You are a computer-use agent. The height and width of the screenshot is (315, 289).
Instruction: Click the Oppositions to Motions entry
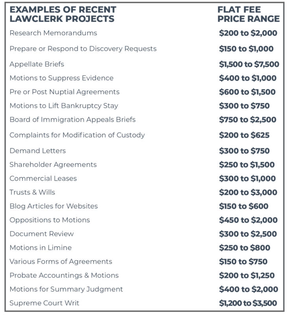(50, 220)
